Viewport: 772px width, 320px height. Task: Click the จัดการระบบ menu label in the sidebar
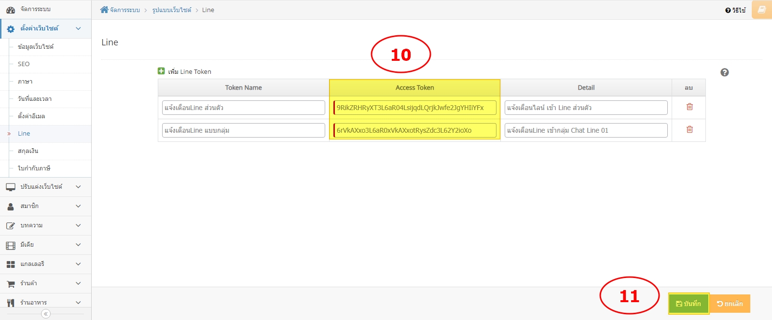[x=35, y=9]
